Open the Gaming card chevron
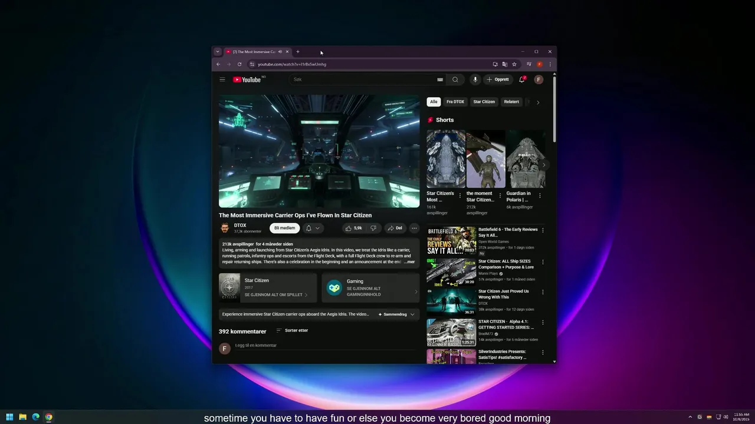 (416, 291)
